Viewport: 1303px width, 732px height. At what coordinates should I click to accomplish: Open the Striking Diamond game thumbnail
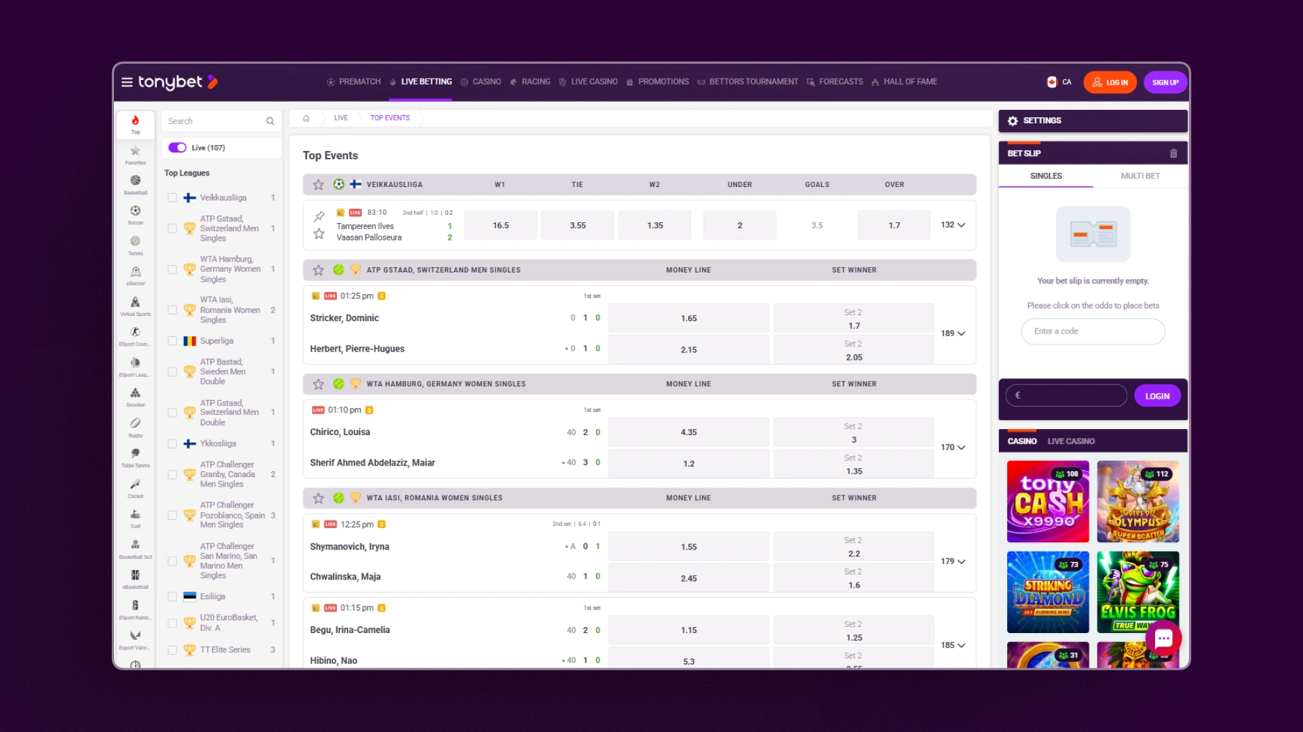click(1048, 592)
